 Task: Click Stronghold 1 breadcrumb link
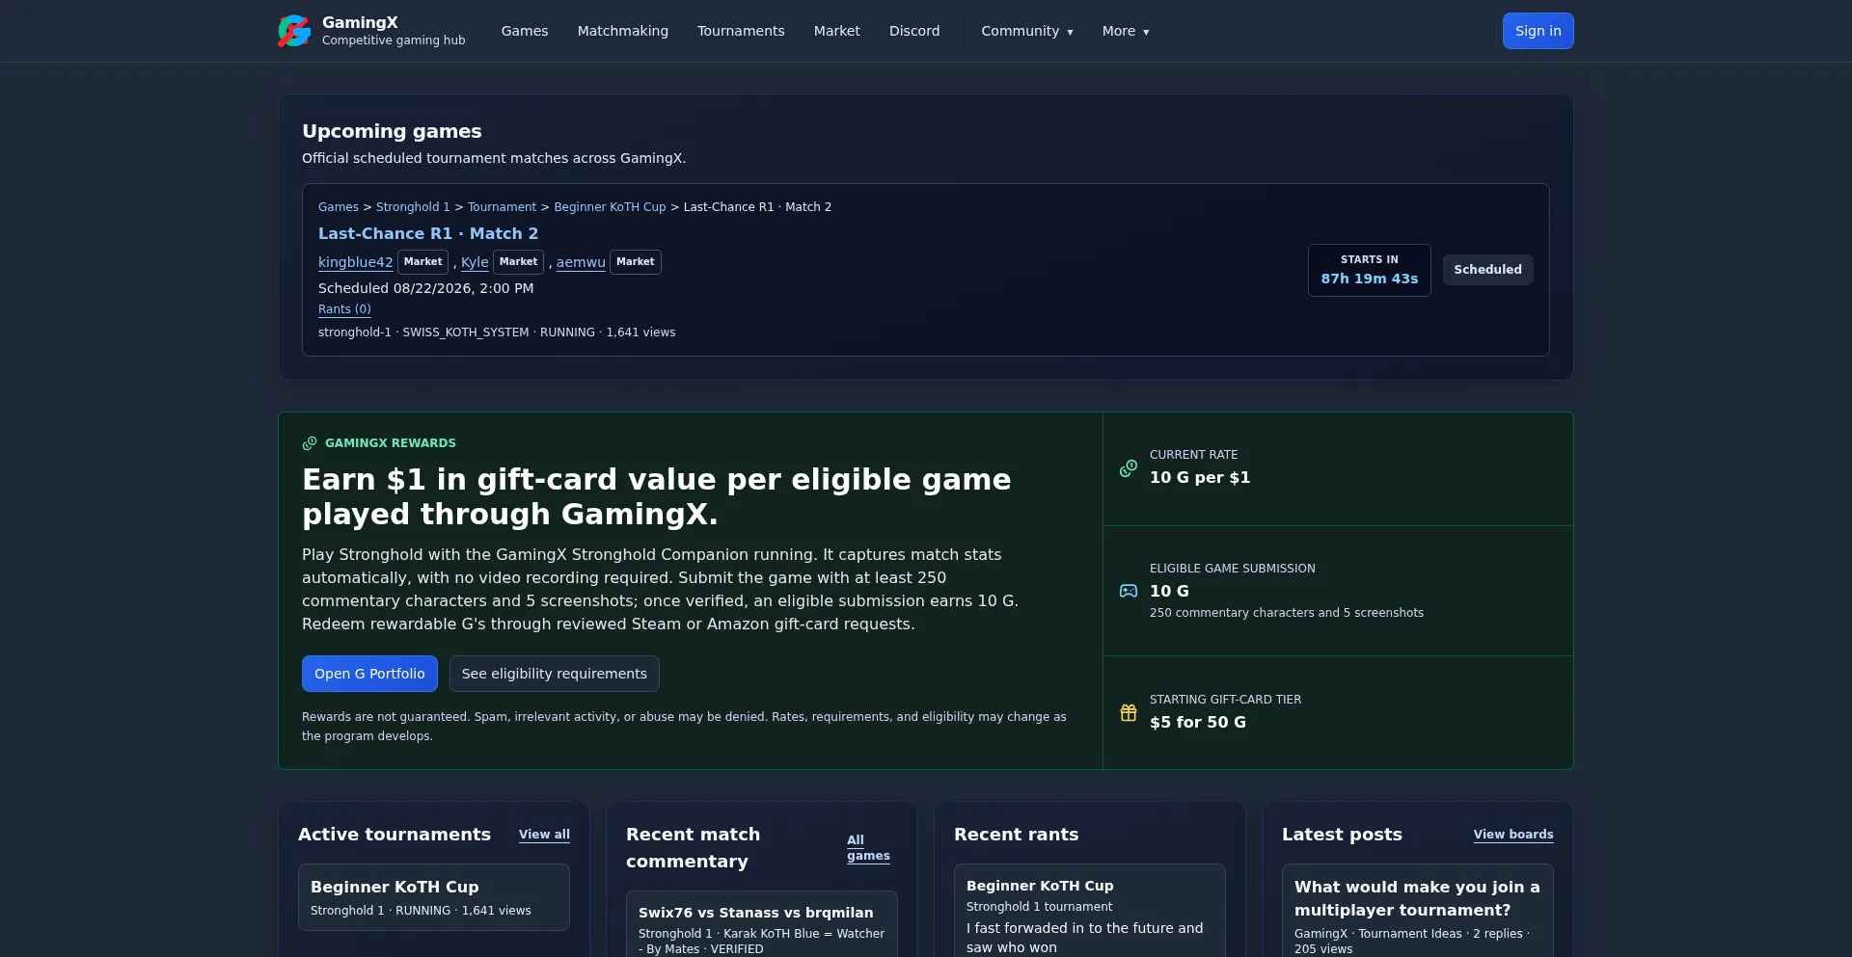[x=413, y=207]
